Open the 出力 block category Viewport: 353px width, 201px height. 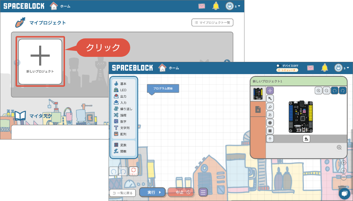[124, 96]
